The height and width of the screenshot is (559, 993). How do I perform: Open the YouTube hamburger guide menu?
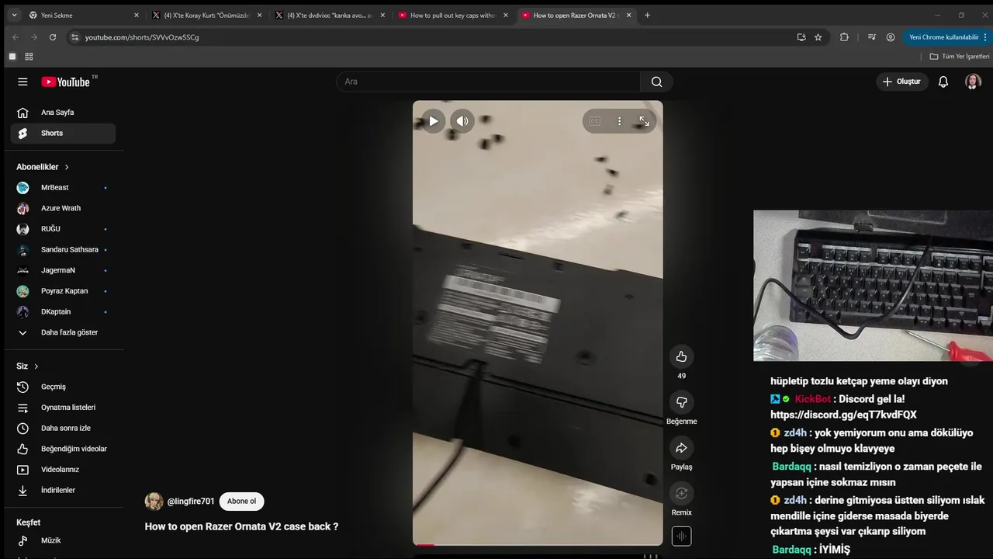[22, 82]
